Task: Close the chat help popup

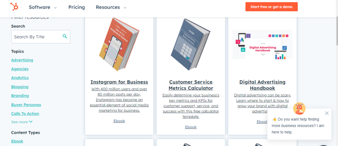Action: [327, 113]
